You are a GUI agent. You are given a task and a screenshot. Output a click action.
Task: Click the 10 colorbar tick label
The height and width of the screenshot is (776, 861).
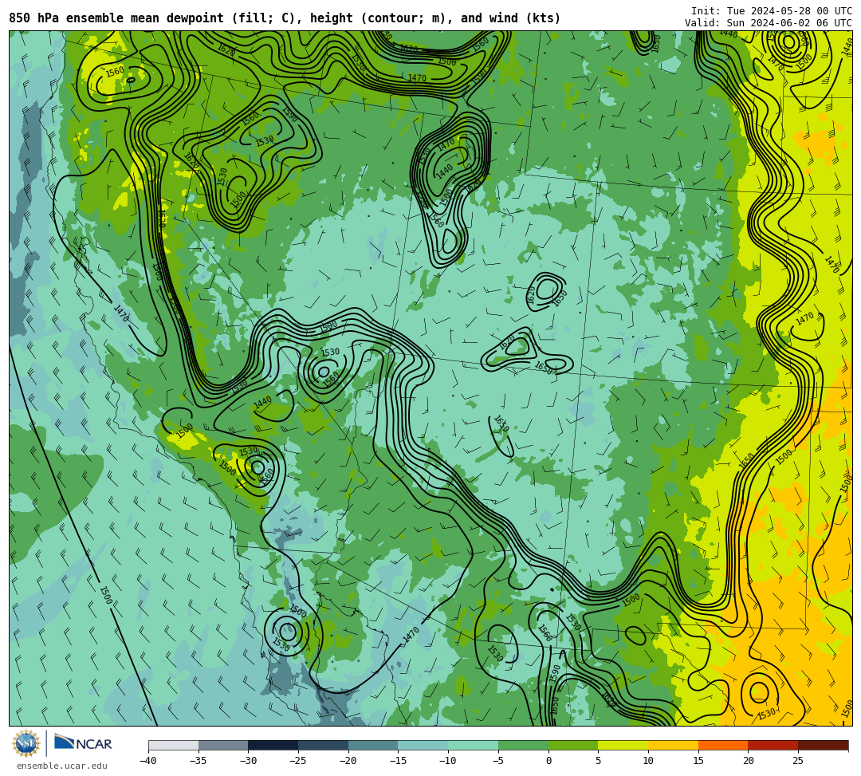(648, 761)
